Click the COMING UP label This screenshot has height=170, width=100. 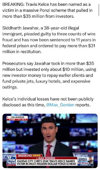click(86, 165)
